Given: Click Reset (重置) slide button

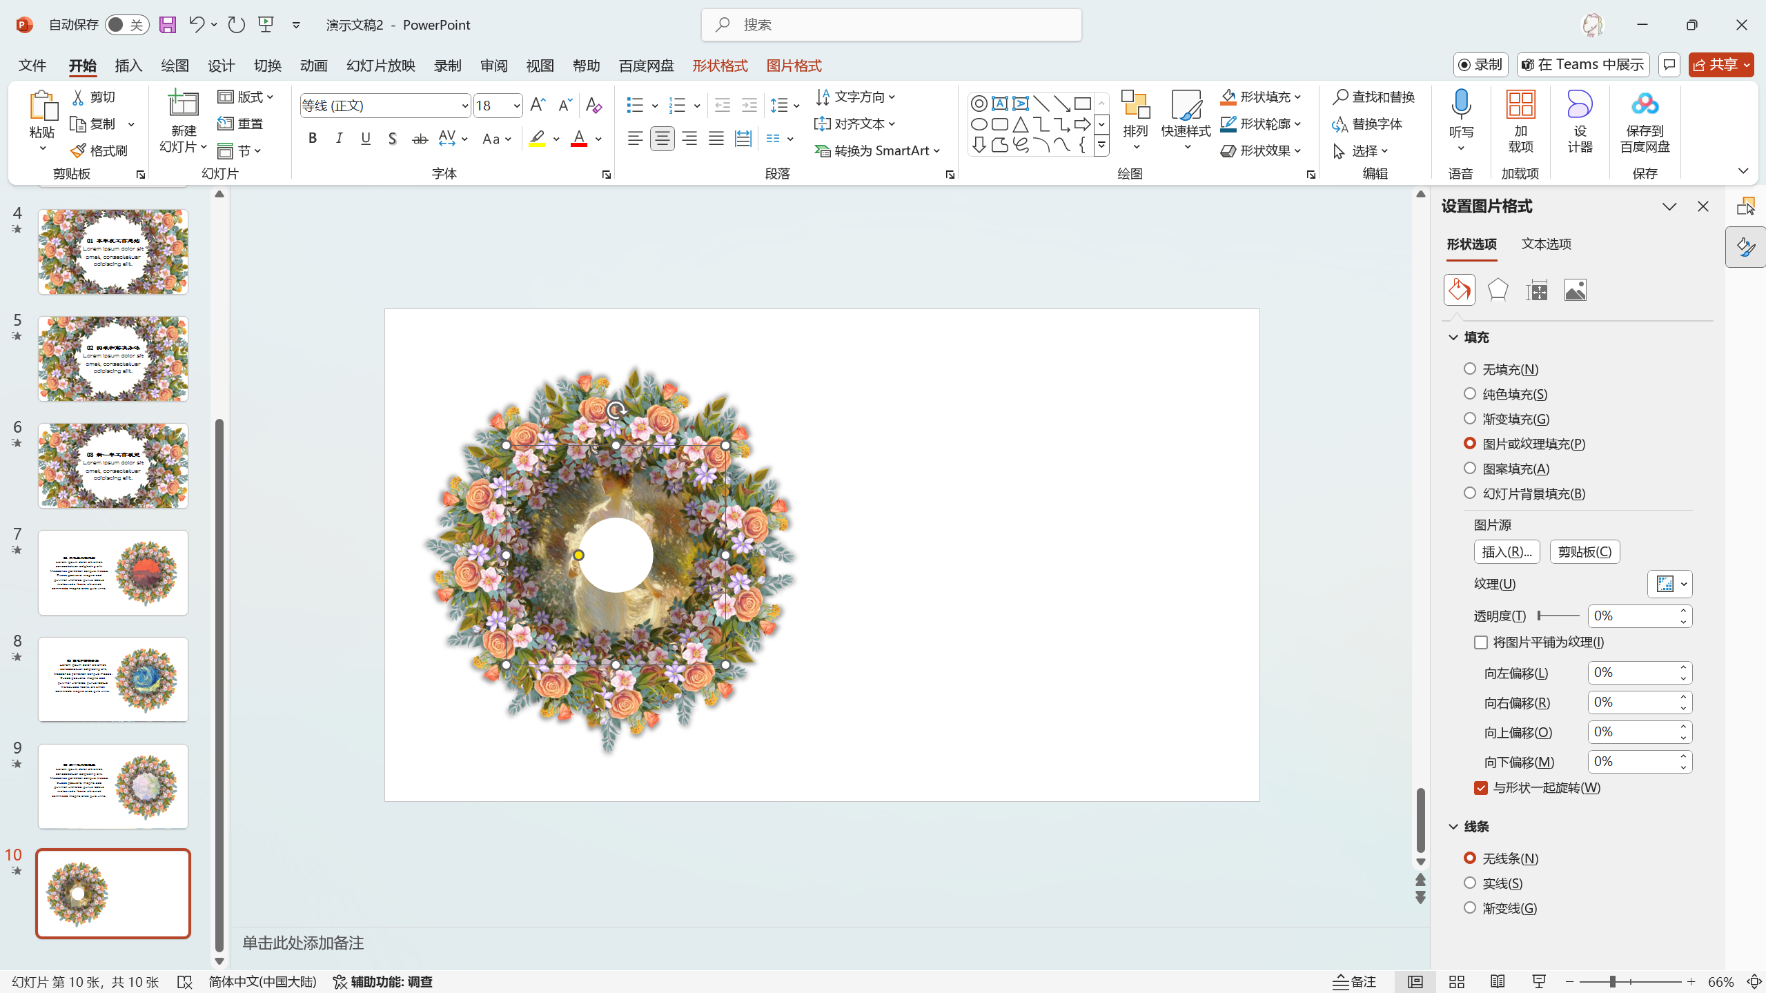Looking at the screenshot, I should tap(240, 124).
